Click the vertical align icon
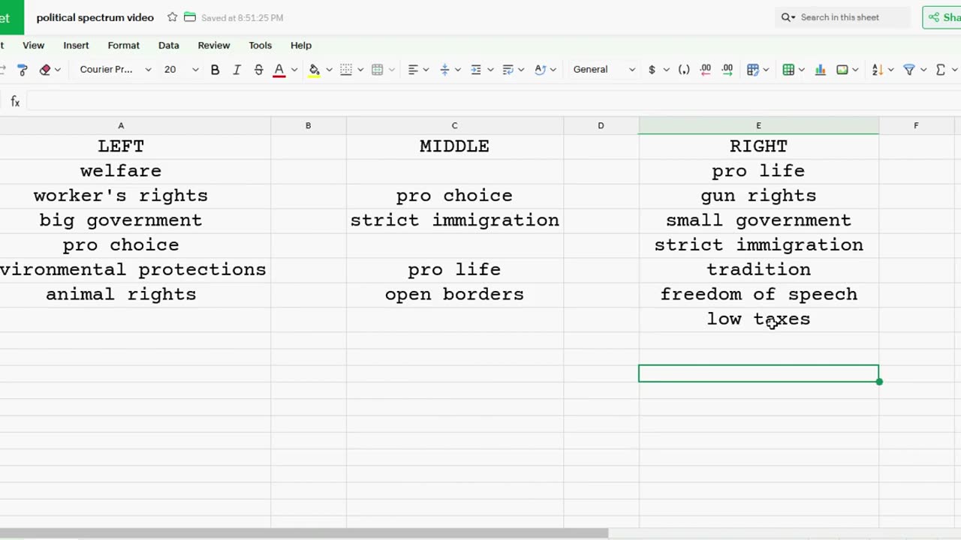This screenshot has height=540, width=961. click(444, 70)
